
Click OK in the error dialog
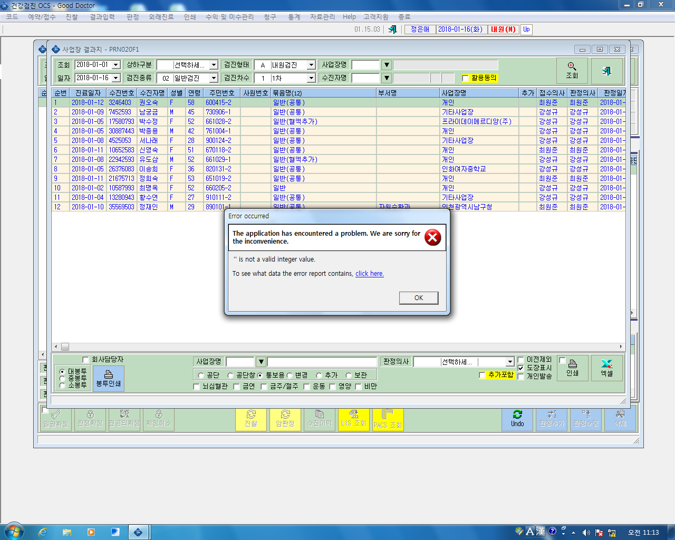[x=419, y=298]
